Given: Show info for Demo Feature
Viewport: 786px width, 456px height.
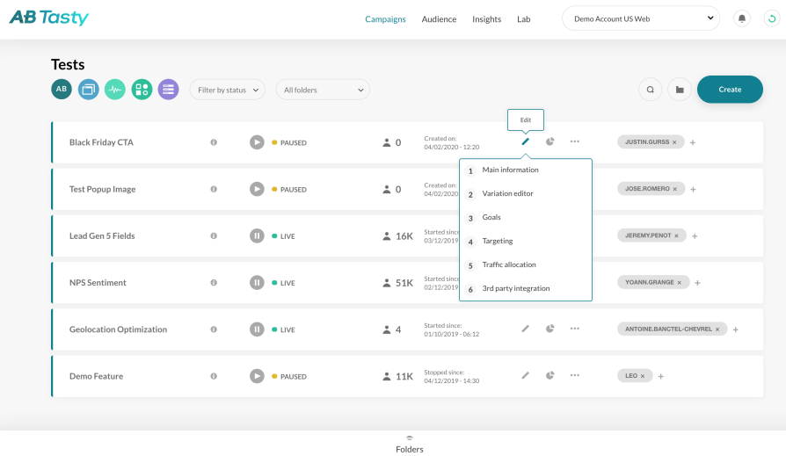Looking at the screenshot, I should [214, 376].
